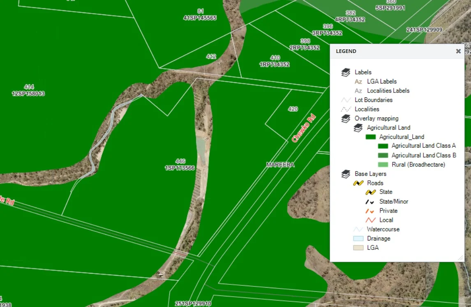Click the Rural (Broadhectare) color swatch

tap(383, 165)
